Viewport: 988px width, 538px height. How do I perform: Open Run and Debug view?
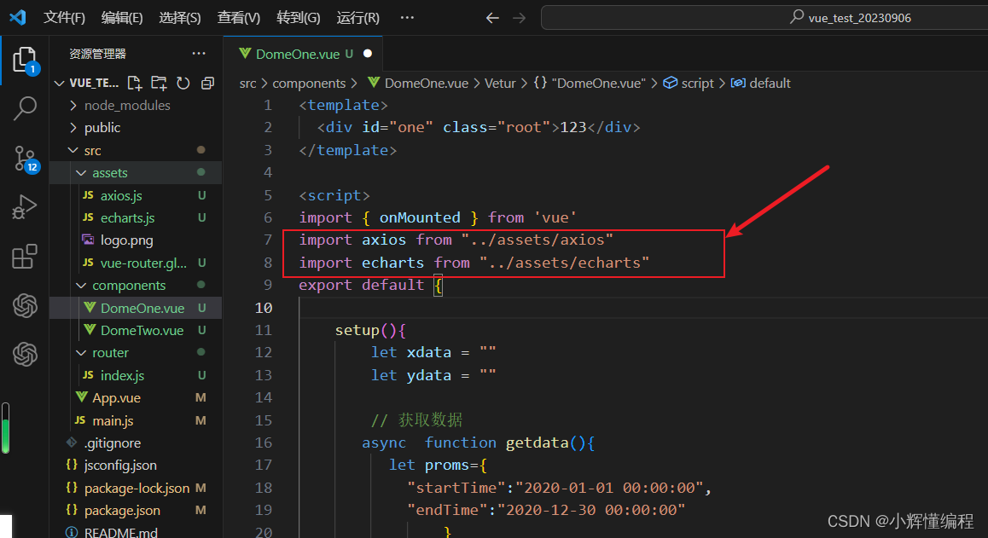(x=25, y=207)
